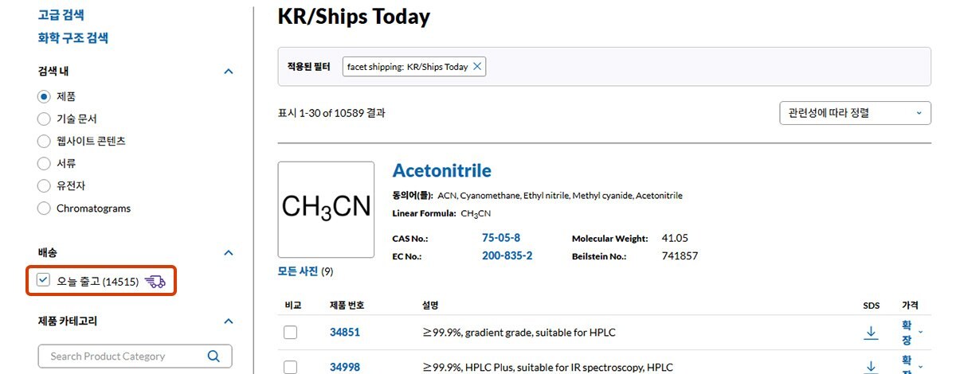Image resolution: width=956 pixels, height=374 pixels.
Task: Open 고급 검색 advanced search link
Action: pyautogui.click(x=61, y=14)
